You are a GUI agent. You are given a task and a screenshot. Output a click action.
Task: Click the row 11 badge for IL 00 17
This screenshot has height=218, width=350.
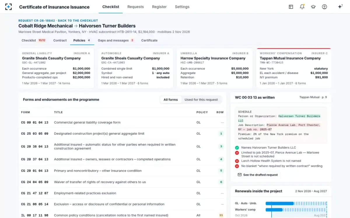pyautogui.click(x=221, y=215)
